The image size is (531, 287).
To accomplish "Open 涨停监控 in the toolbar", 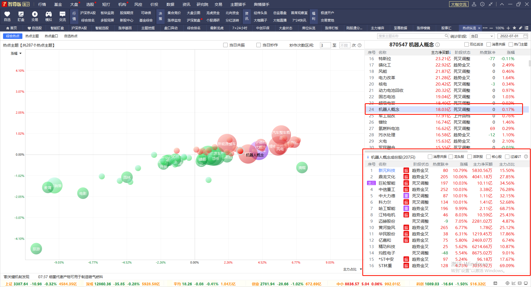I will click(174, 20).
